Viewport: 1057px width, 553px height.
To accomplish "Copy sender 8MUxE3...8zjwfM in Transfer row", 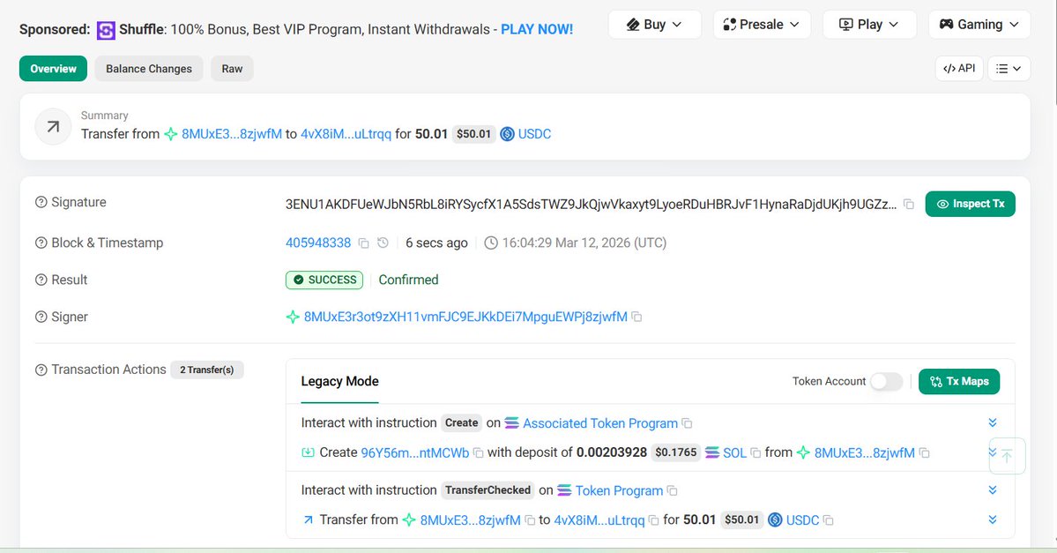I will tap(530, 520).
